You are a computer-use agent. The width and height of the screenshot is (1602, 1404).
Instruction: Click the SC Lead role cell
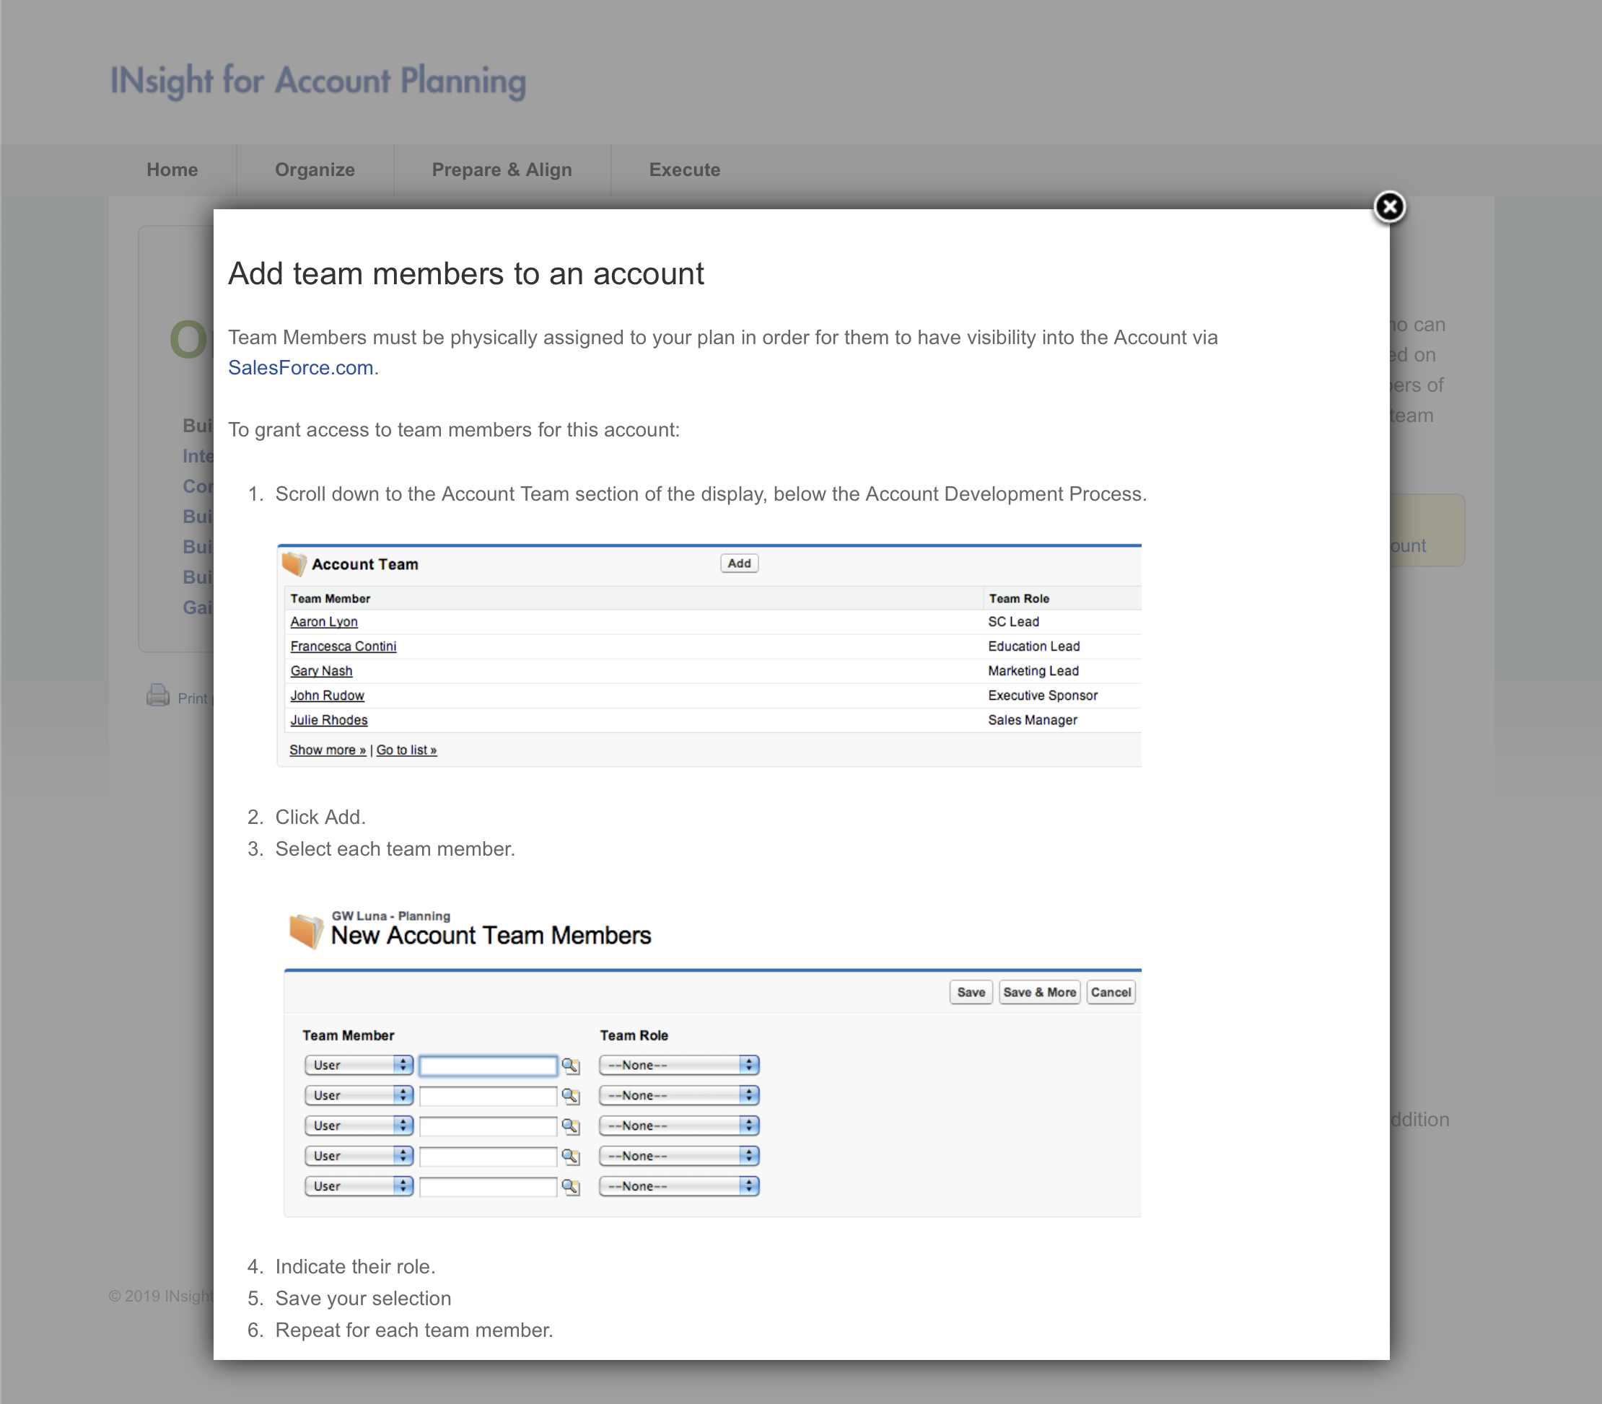(x=1013, y=621)
